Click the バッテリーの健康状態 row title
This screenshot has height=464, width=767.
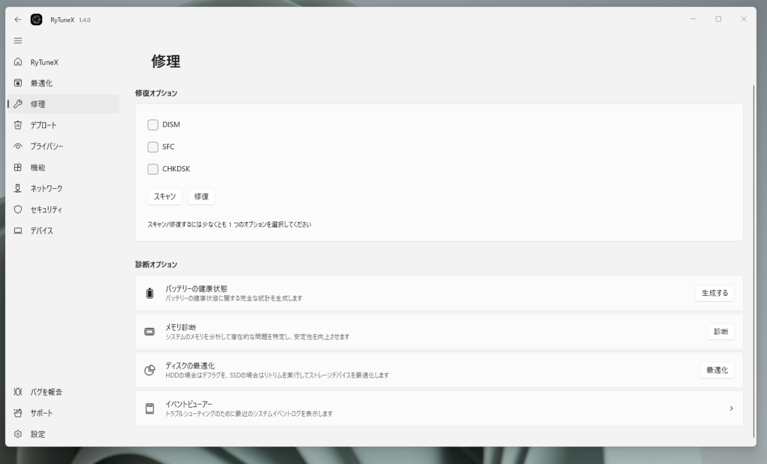[x=196, y=289]
